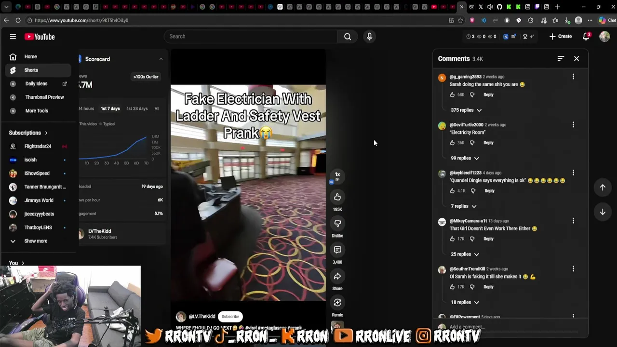Click the Create button
Image resolution: width=617 pixels, height=347 pixels.
pyautogui.click(x=560, y=37)
